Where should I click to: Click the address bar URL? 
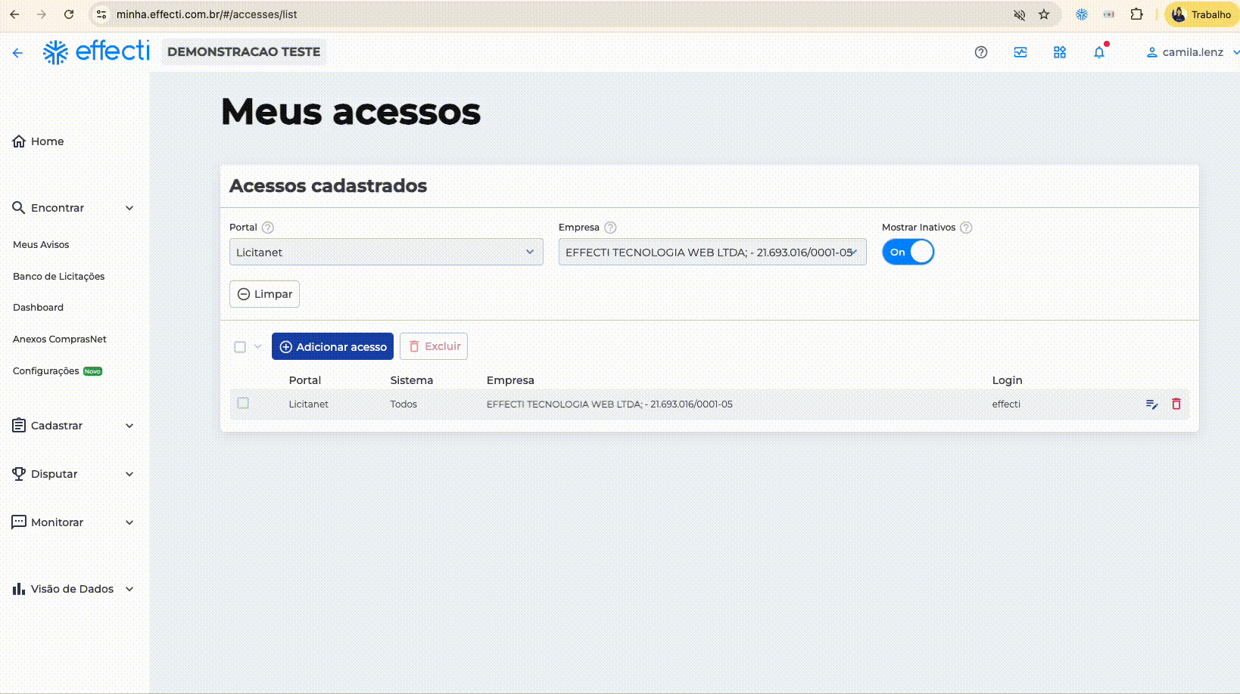[x=207, y=14]
